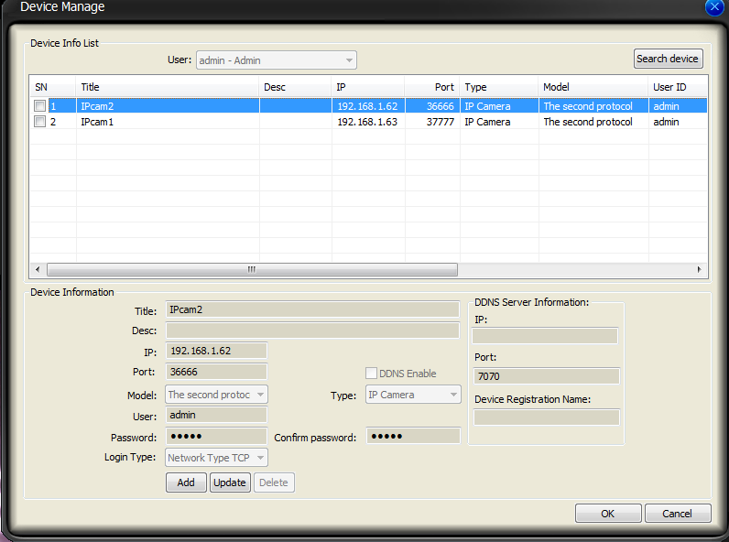Click the Search device button
This screenshot has height=542, width=729.
coord(668,59)
